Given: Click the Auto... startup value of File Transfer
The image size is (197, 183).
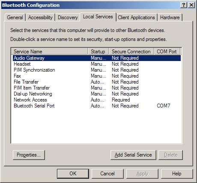Looking at the screenshot, I should point(98,82).
